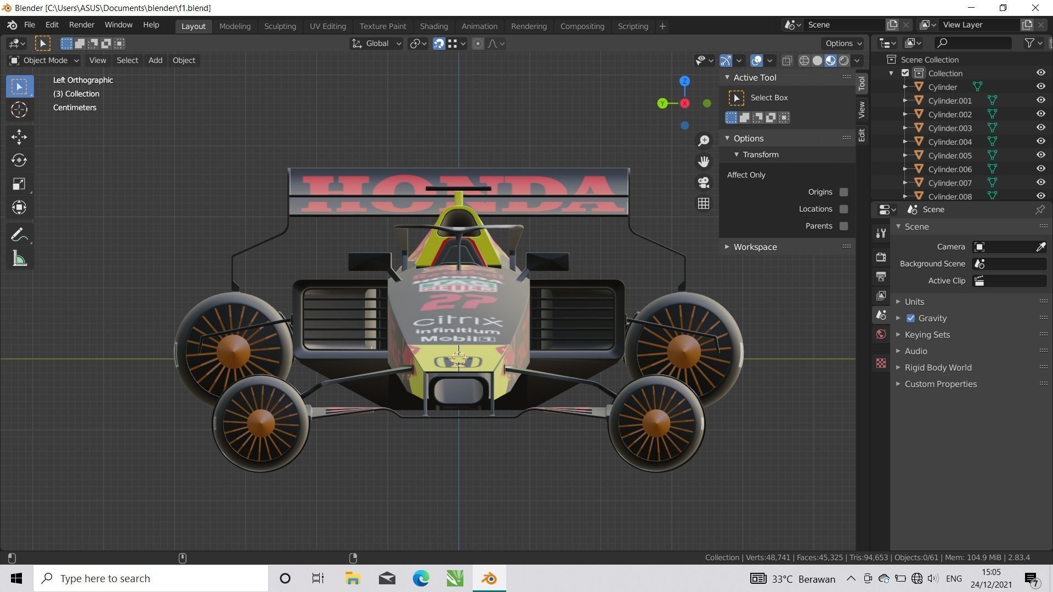Open the Global transform orientation dropdown
The height and width of the screenshot is (592, 1053).
click(x=376, y=44)
